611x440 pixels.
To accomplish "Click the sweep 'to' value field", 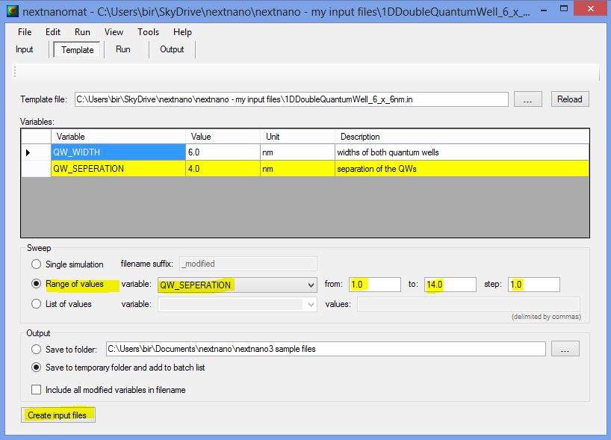I will tap(450, 285).
